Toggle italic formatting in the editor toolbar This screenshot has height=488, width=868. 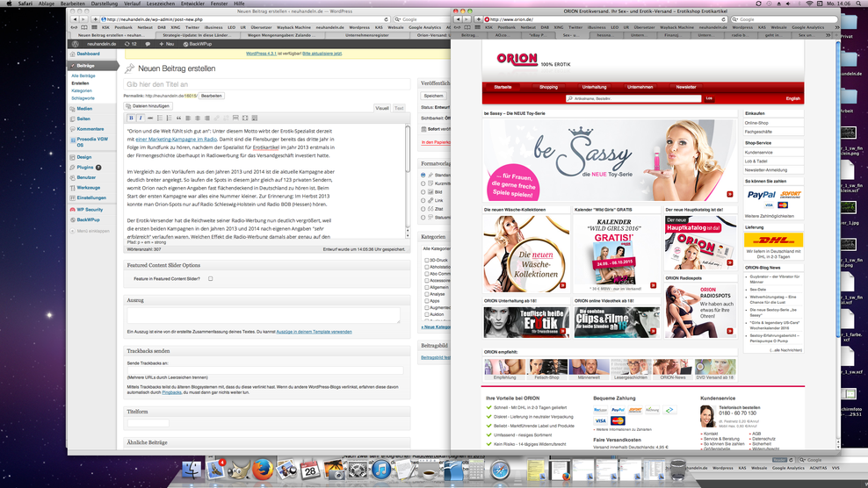pos(141,118)
